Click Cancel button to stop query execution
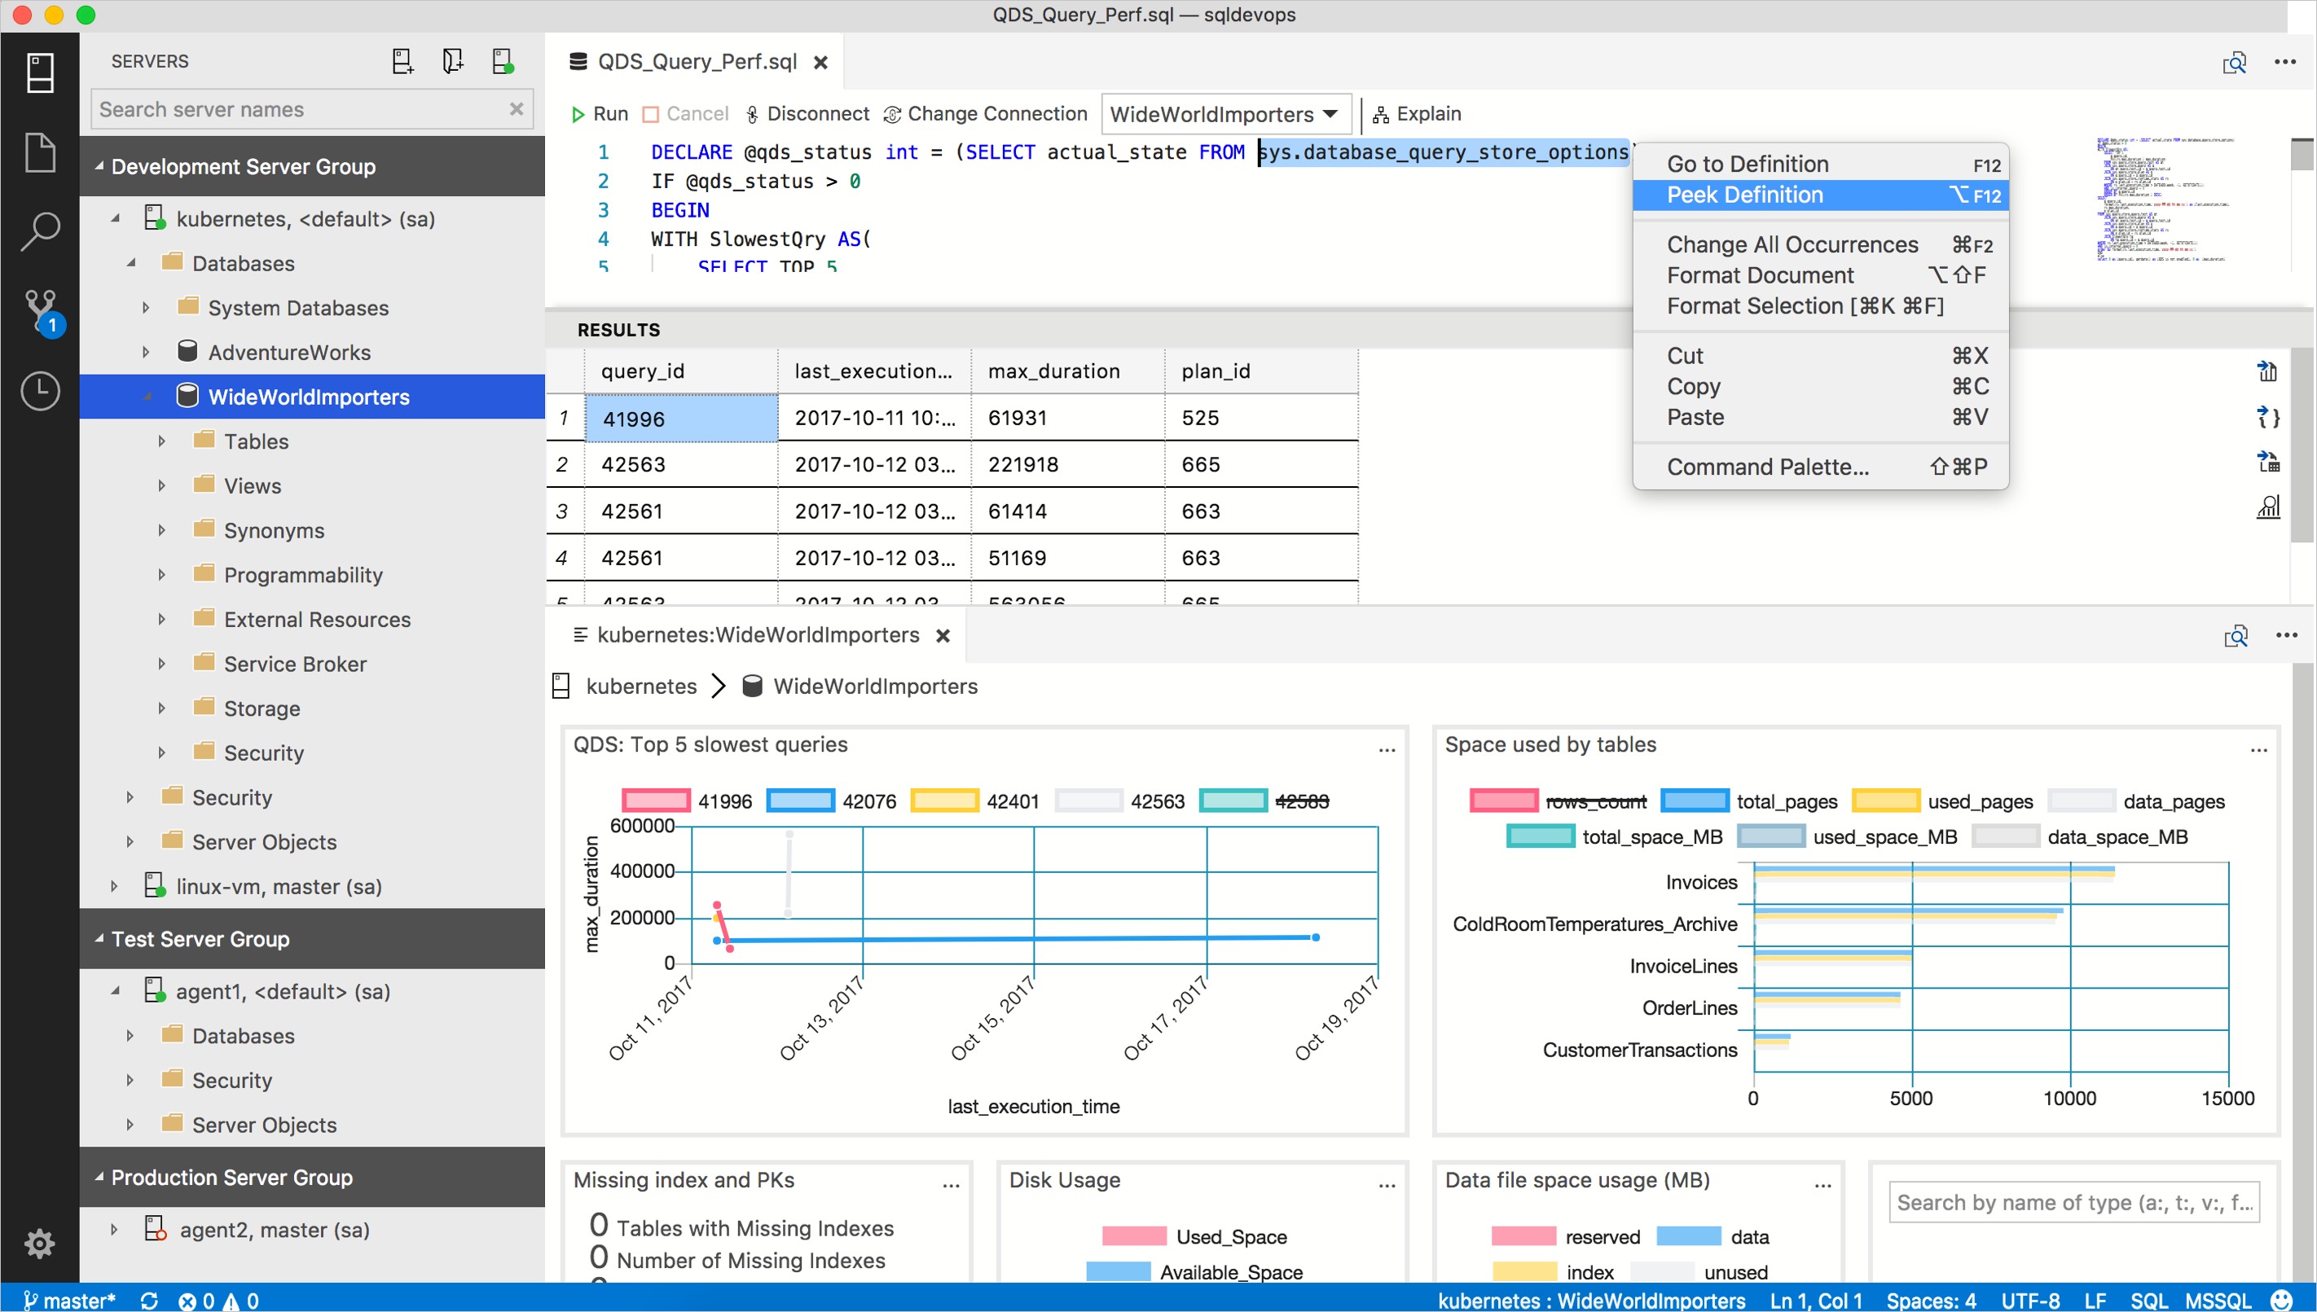Image resolution: width=2317 pixels, height=1312 pixels. (683, 113)
